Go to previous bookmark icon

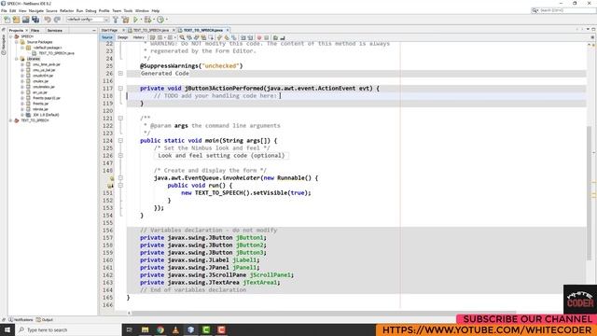219,37
